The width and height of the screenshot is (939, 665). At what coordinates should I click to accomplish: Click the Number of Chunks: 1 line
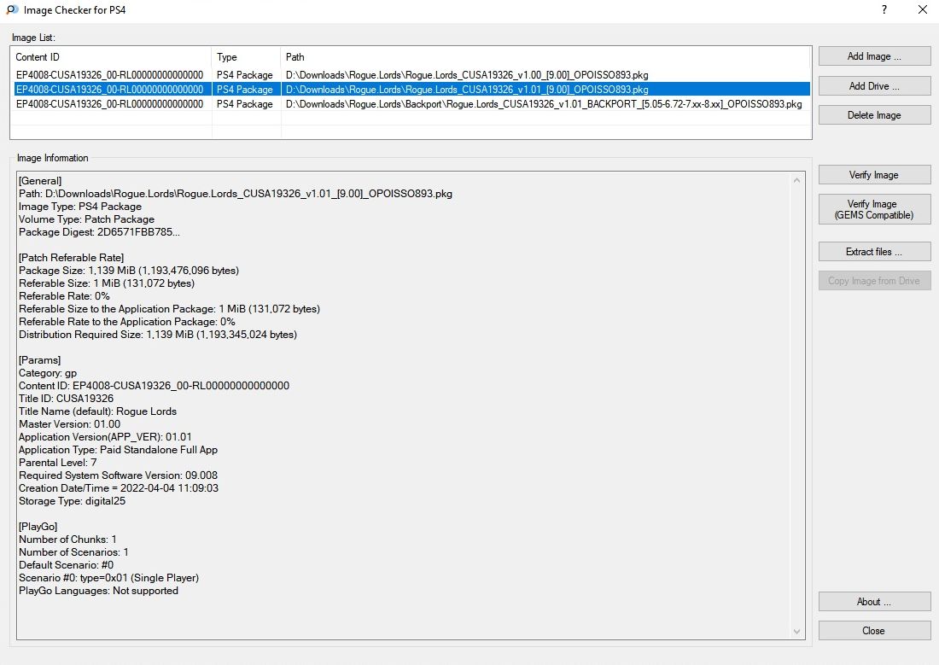pos(67,540)
